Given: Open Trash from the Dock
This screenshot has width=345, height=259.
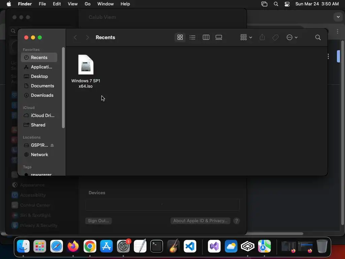Looking at the screenshot, I should click(322, 246).
